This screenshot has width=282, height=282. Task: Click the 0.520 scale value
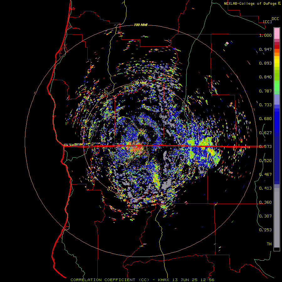point(265,160)
